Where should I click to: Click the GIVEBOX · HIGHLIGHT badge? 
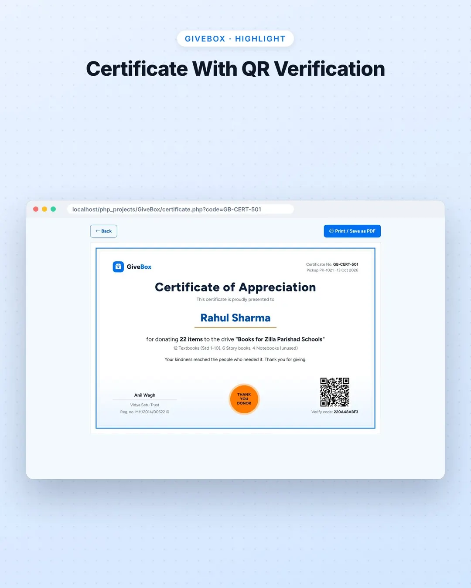click(x=235, y=39)
